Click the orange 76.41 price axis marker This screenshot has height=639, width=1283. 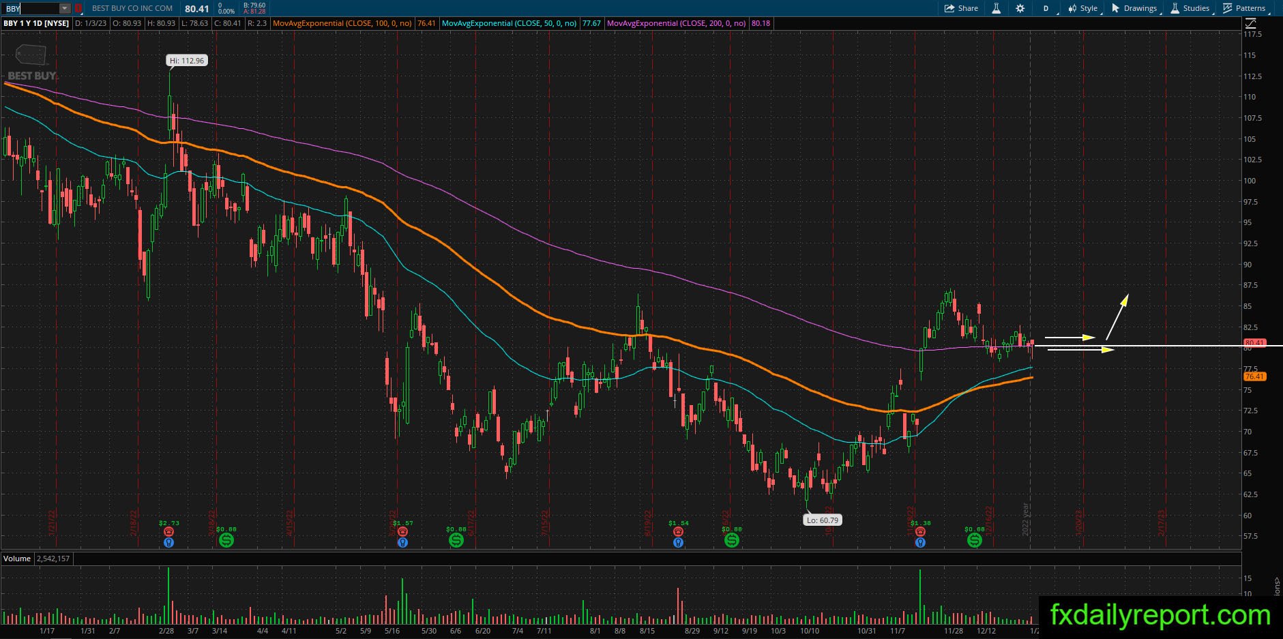pos(1255,376)
